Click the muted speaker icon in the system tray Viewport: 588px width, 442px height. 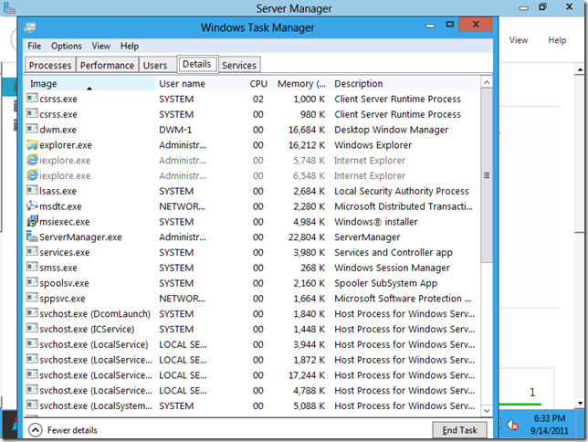(x=512, y=425)
